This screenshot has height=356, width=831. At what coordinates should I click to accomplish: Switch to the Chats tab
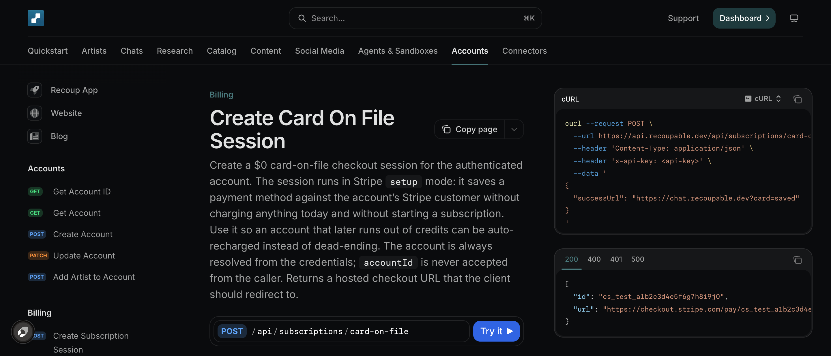132,51
